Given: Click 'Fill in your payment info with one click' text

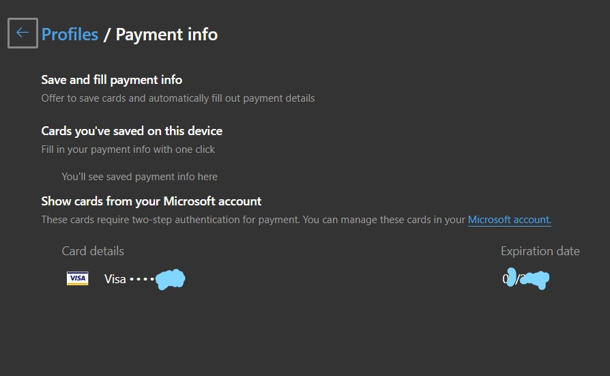Looking at the screenshot, I should [128, 149].
